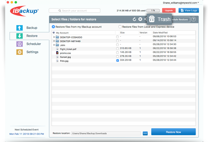The width and height of the screenshot is (208, 142).
Task: Click the Backup up-arrow icon
Action: [x=19, y=28]
